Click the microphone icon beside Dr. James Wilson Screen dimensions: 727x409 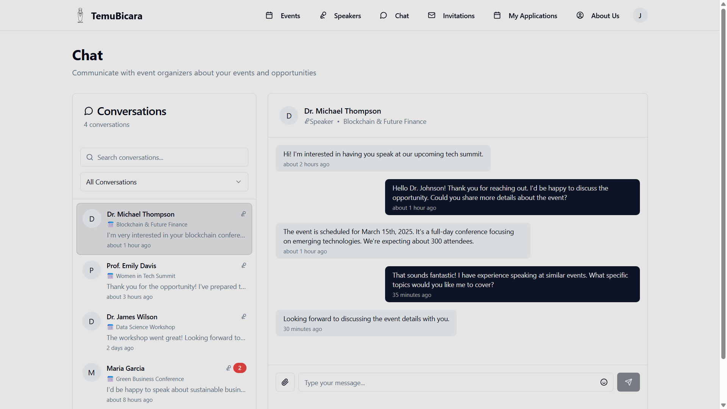point(244,317)
